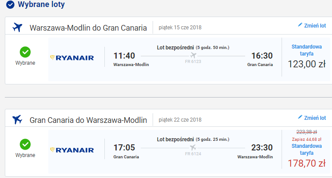The width and height of the screenshot is (332, 178).
Task: Click the airplane icon beside Gran Canaria do Warszawa-Modlin
Action: [17, 119]
